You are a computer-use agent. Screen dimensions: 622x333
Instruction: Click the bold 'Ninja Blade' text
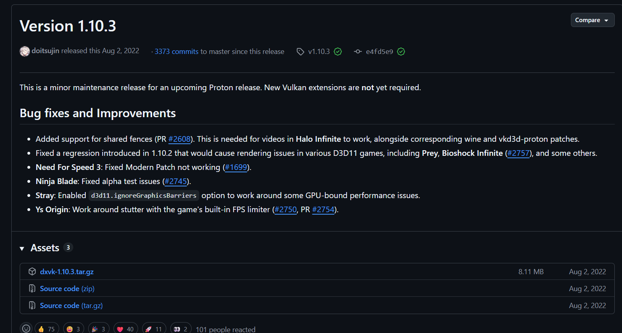[x=57, y=181]
